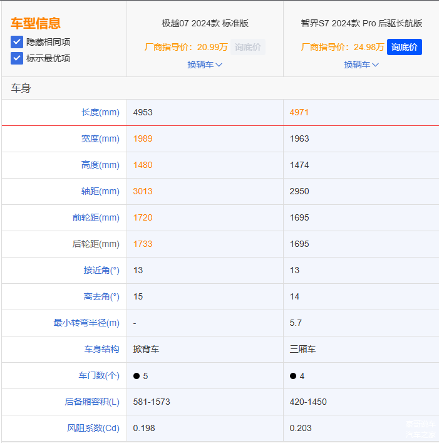Select the highlighted 1989 width value
This screenshot has height=443, width=439.
pos(143,138)
